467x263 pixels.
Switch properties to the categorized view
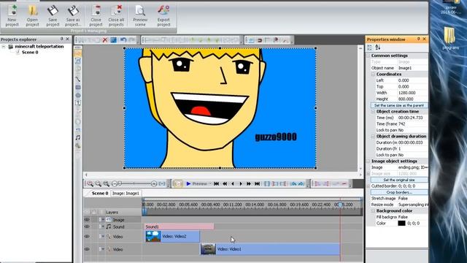370,47
